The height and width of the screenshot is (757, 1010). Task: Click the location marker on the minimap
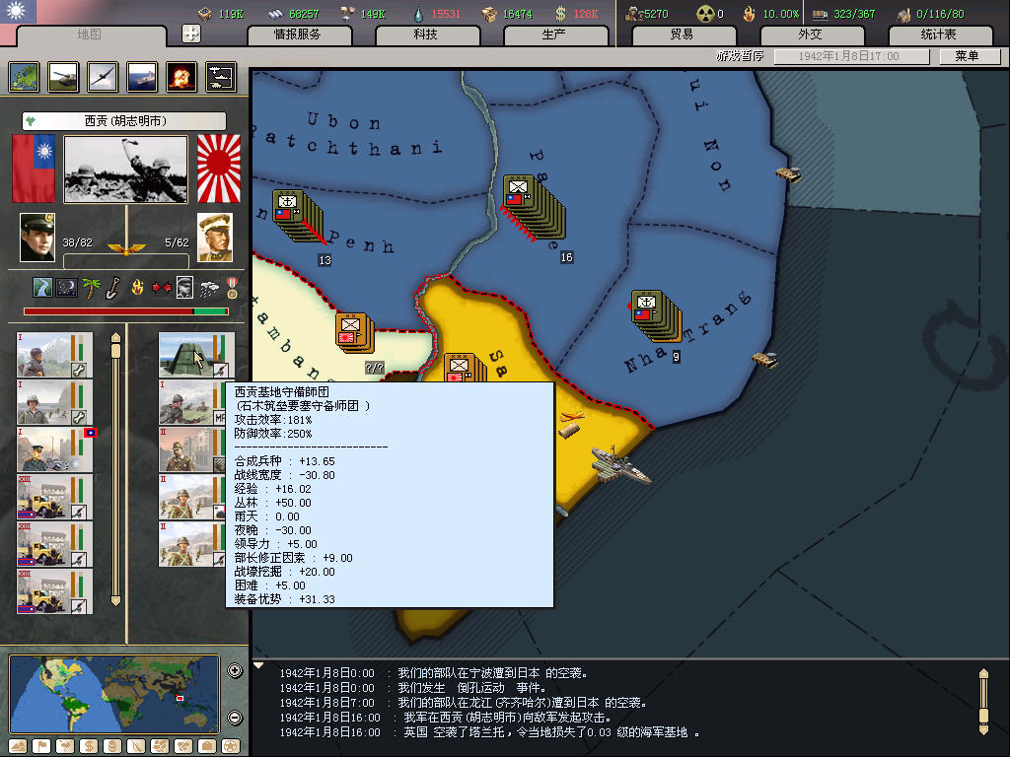(180, 698)
